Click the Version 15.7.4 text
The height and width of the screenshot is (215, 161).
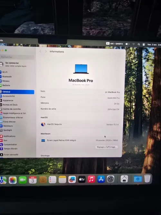click(x=112, y=125)
